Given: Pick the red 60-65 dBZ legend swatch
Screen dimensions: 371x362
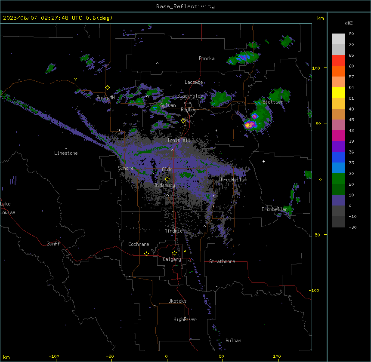Looking at the screenshot, I should coord(338,60).
